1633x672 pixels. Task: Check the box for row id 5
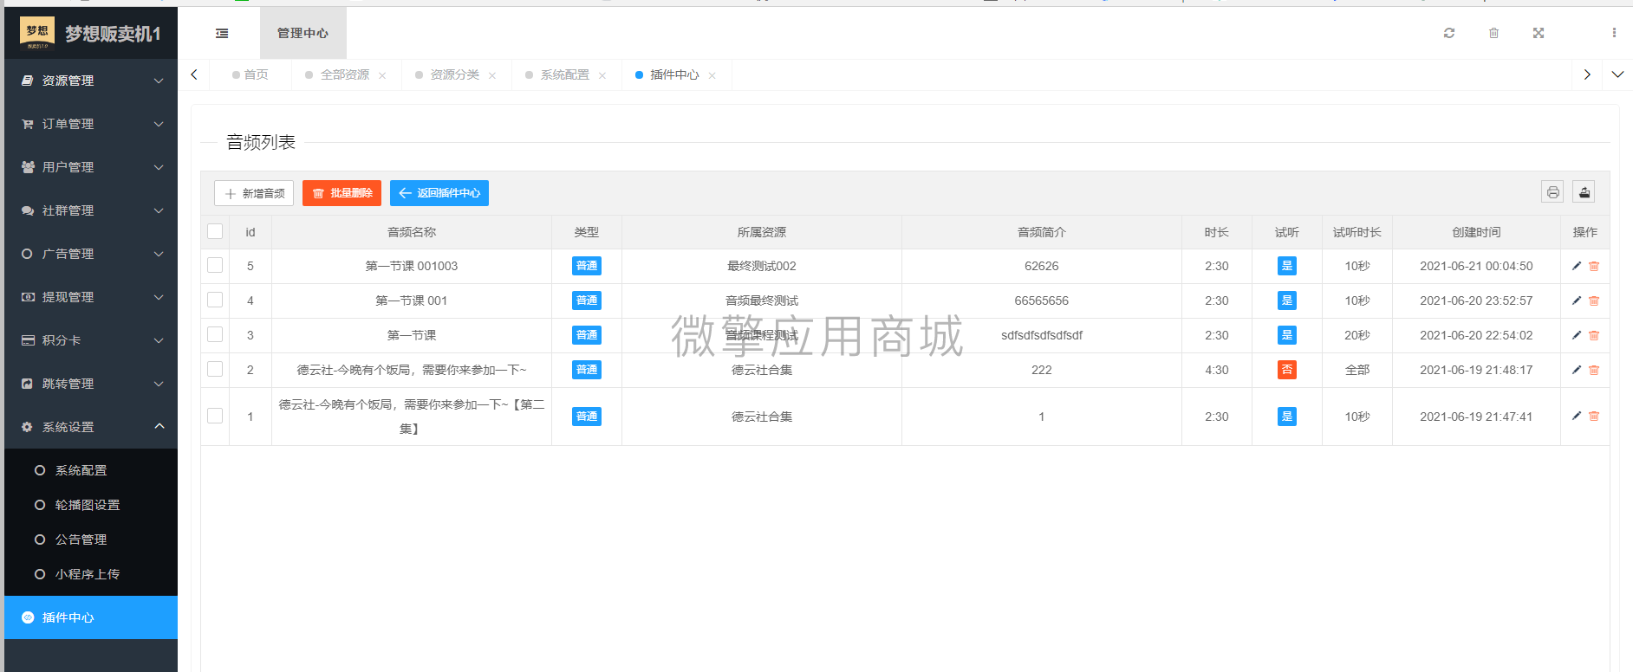tap(215, 265)
